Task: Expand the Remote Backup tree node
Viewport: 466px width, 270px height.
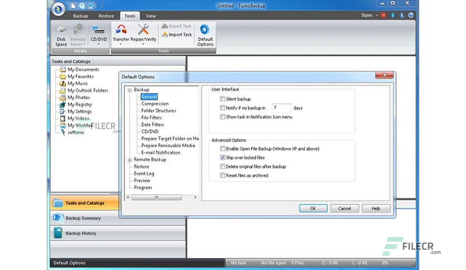Action: click(x=129, y=160)
